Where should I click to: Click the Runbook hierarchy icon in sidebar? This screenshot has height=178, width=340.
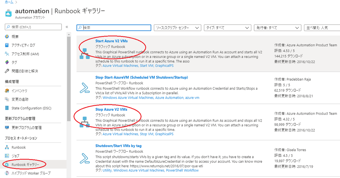click(x=7, y=147)
